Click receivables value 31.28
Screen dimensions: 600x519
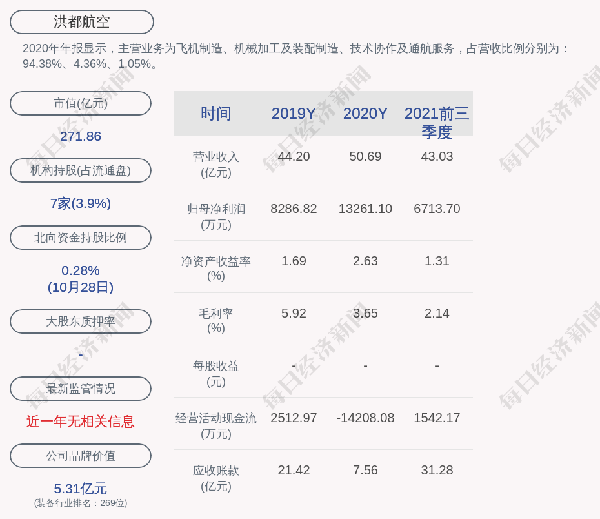(x=437, y=470)
